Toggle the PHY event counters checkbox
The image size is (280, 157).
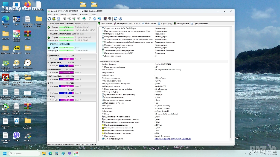click(x=103, y=34)
